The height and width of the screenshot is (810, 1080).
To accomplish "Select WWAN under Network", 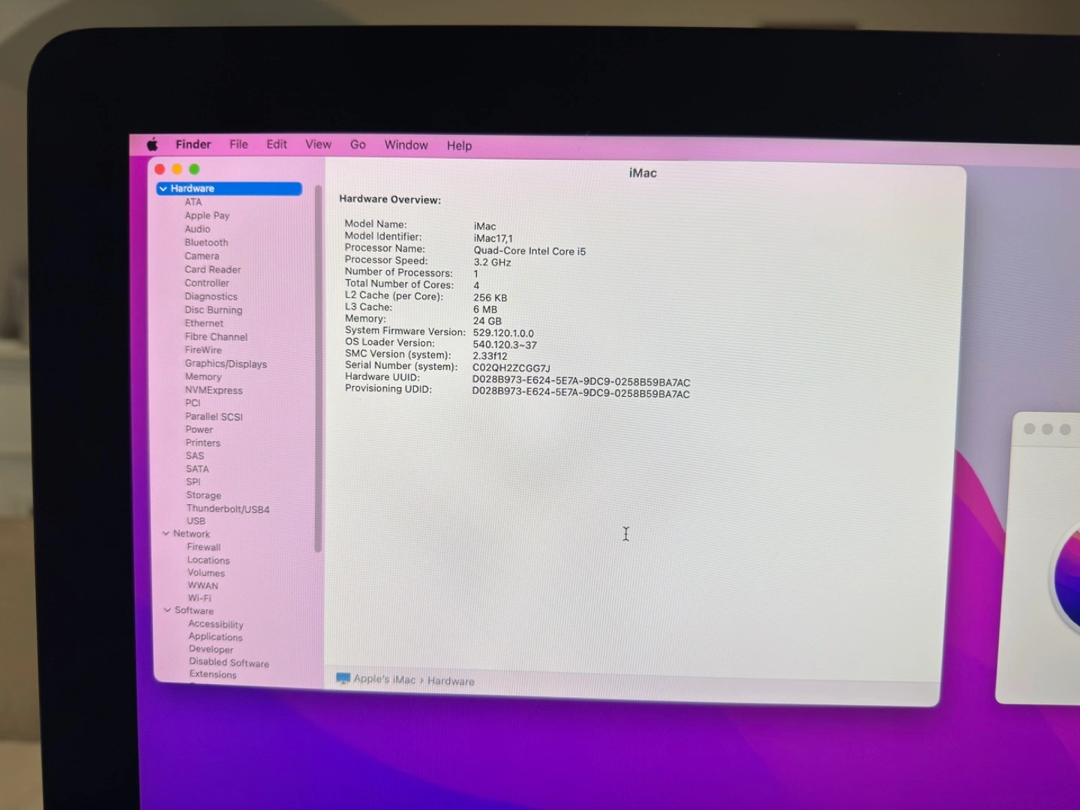I will point(202,586).
